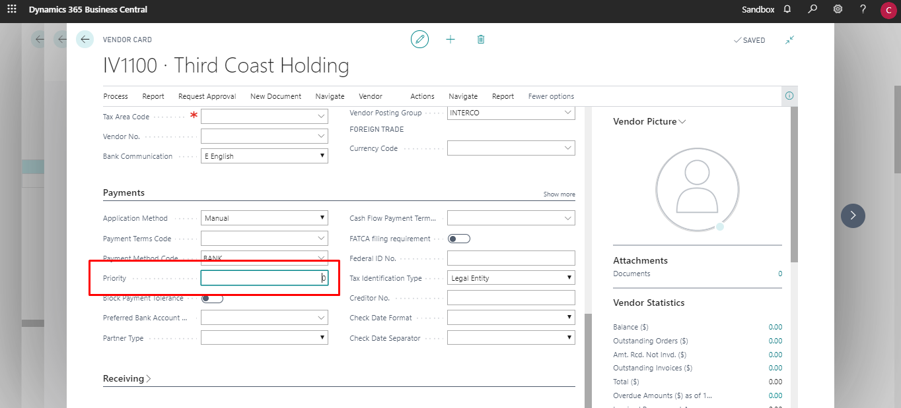901x408 pixels.
Task: Click Outstanding Invoices ($) value
Action: pyautogui.click(x=775, y=368)
